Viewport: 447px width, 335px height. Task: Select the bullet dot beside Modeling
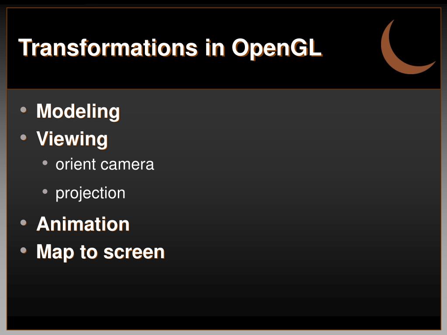click(x=24, y=109)
